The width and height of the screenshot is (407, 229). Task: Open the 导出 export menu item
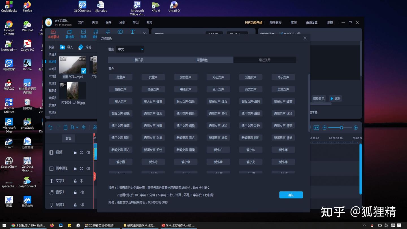pos(136,22)
